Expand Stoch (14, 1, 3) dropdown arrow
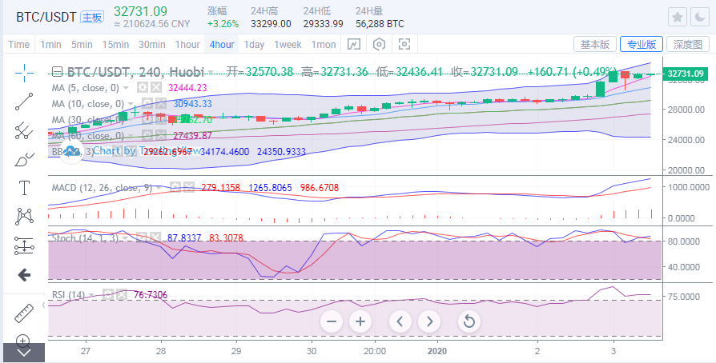Viewport: 716px width, 363px height. [x=126, y=237]
